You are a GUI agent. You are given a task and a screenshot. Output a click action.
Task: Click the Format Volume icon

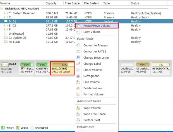[x=78, y=94]
